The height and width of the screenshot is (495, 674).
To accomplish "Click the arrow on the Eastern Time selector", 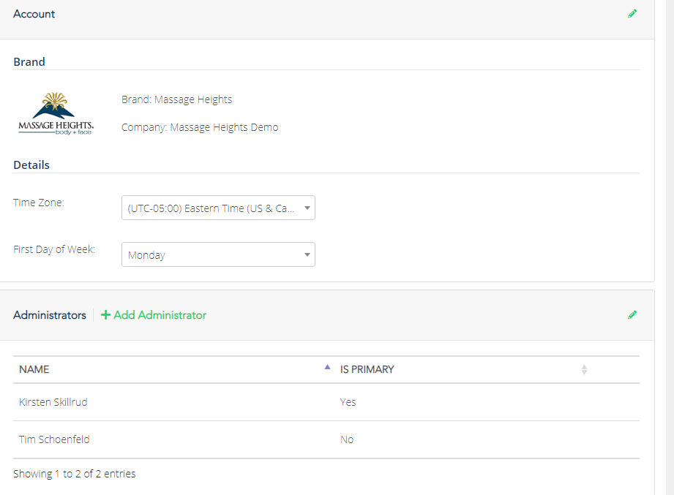I will click(307, 208).
